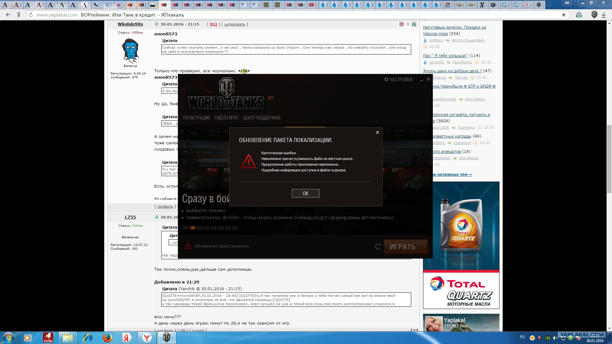Minimize the World of Tanks launcher window

pyautogui.click(x=421, y=80)
